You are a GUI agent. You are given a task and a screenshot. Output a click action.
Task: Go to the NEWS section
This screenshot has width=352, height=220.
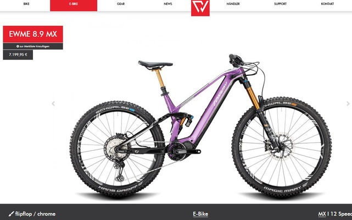pyautogui.click(x=168, y=4)
